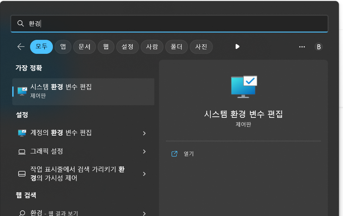Expand chevron for 계정의 환경 변수 편집
Screen dimensions: 343x216
click(144, 133)
